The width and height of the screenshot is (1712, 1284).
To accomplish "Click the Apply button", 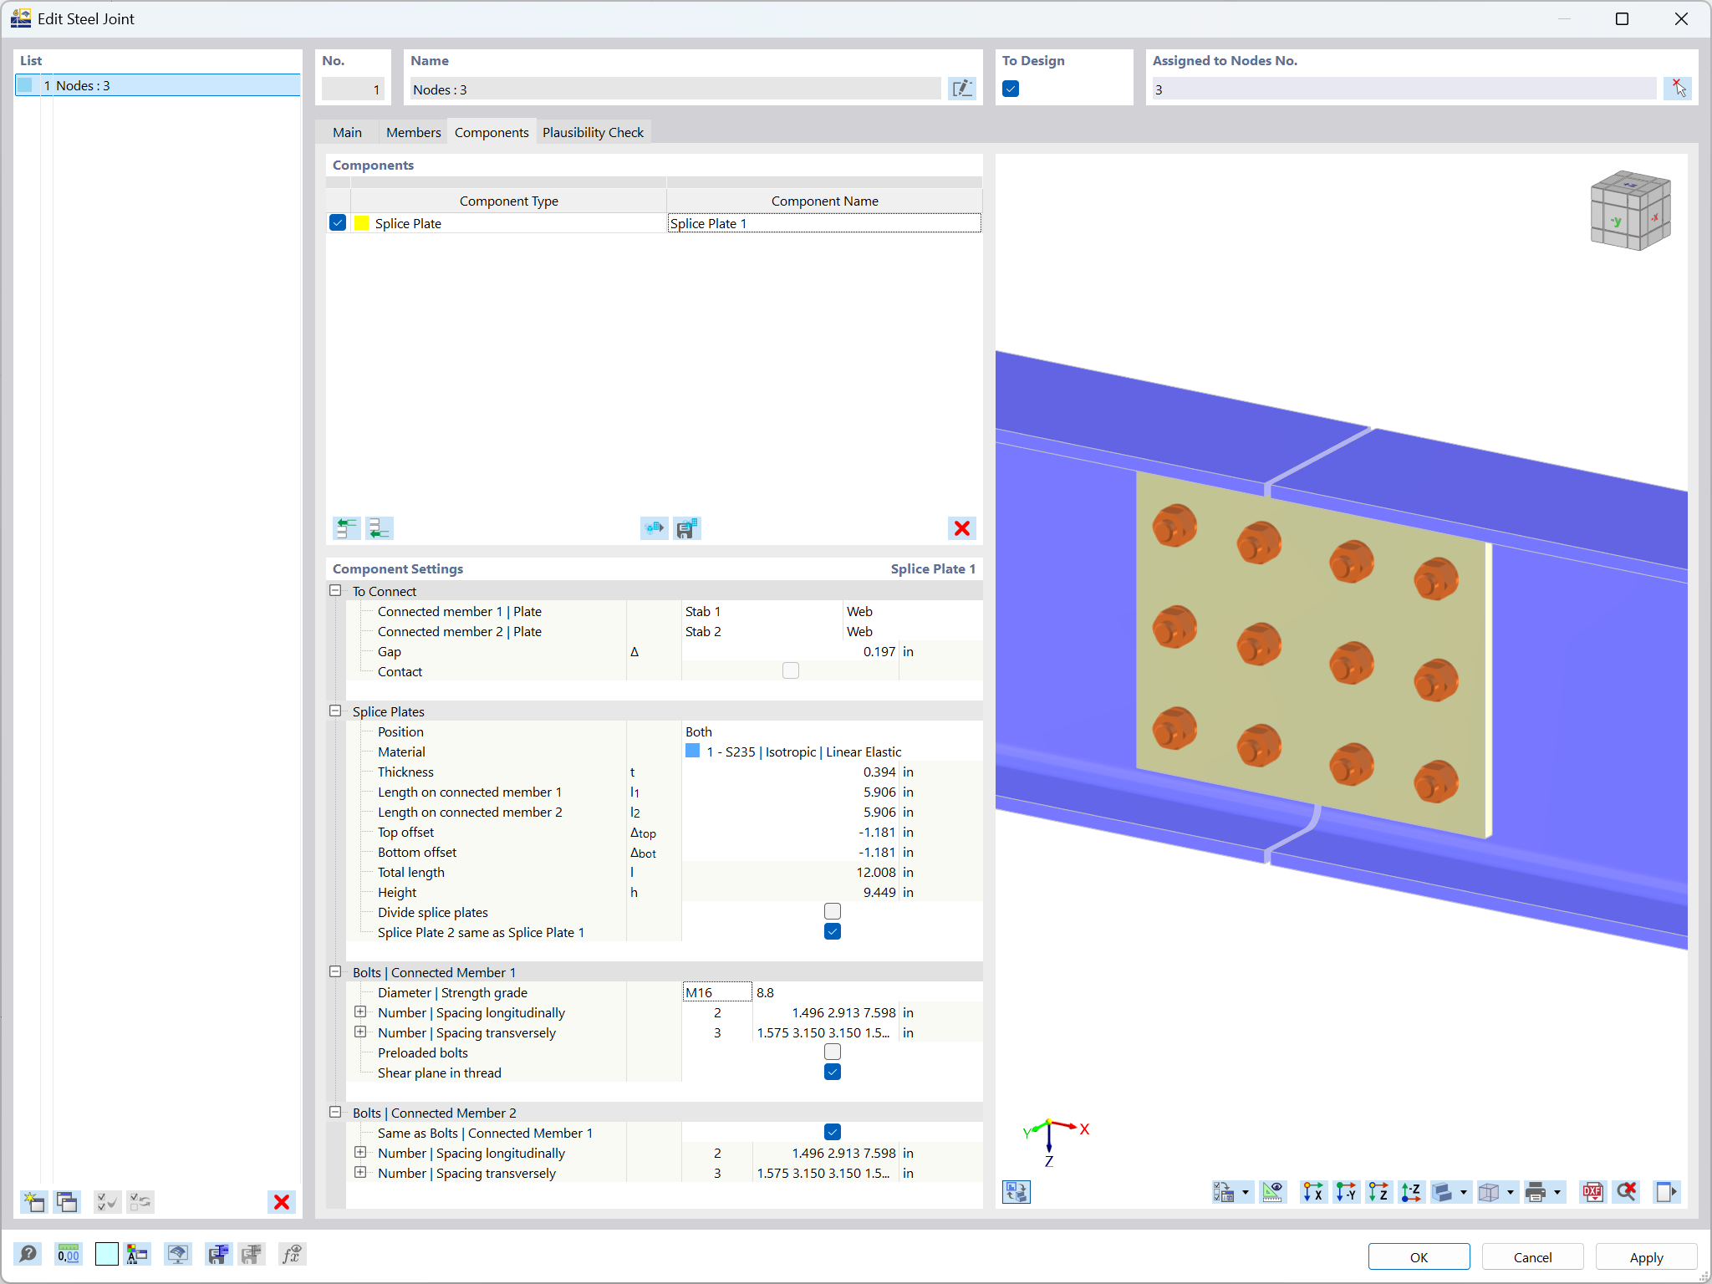I will click(1645, 1257).
